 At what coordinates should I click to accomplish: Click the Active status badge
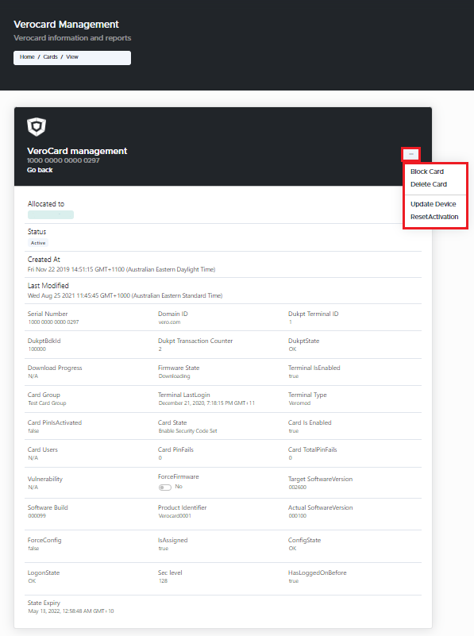37,243
